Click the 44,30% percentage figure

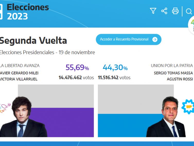pos(115,68)
